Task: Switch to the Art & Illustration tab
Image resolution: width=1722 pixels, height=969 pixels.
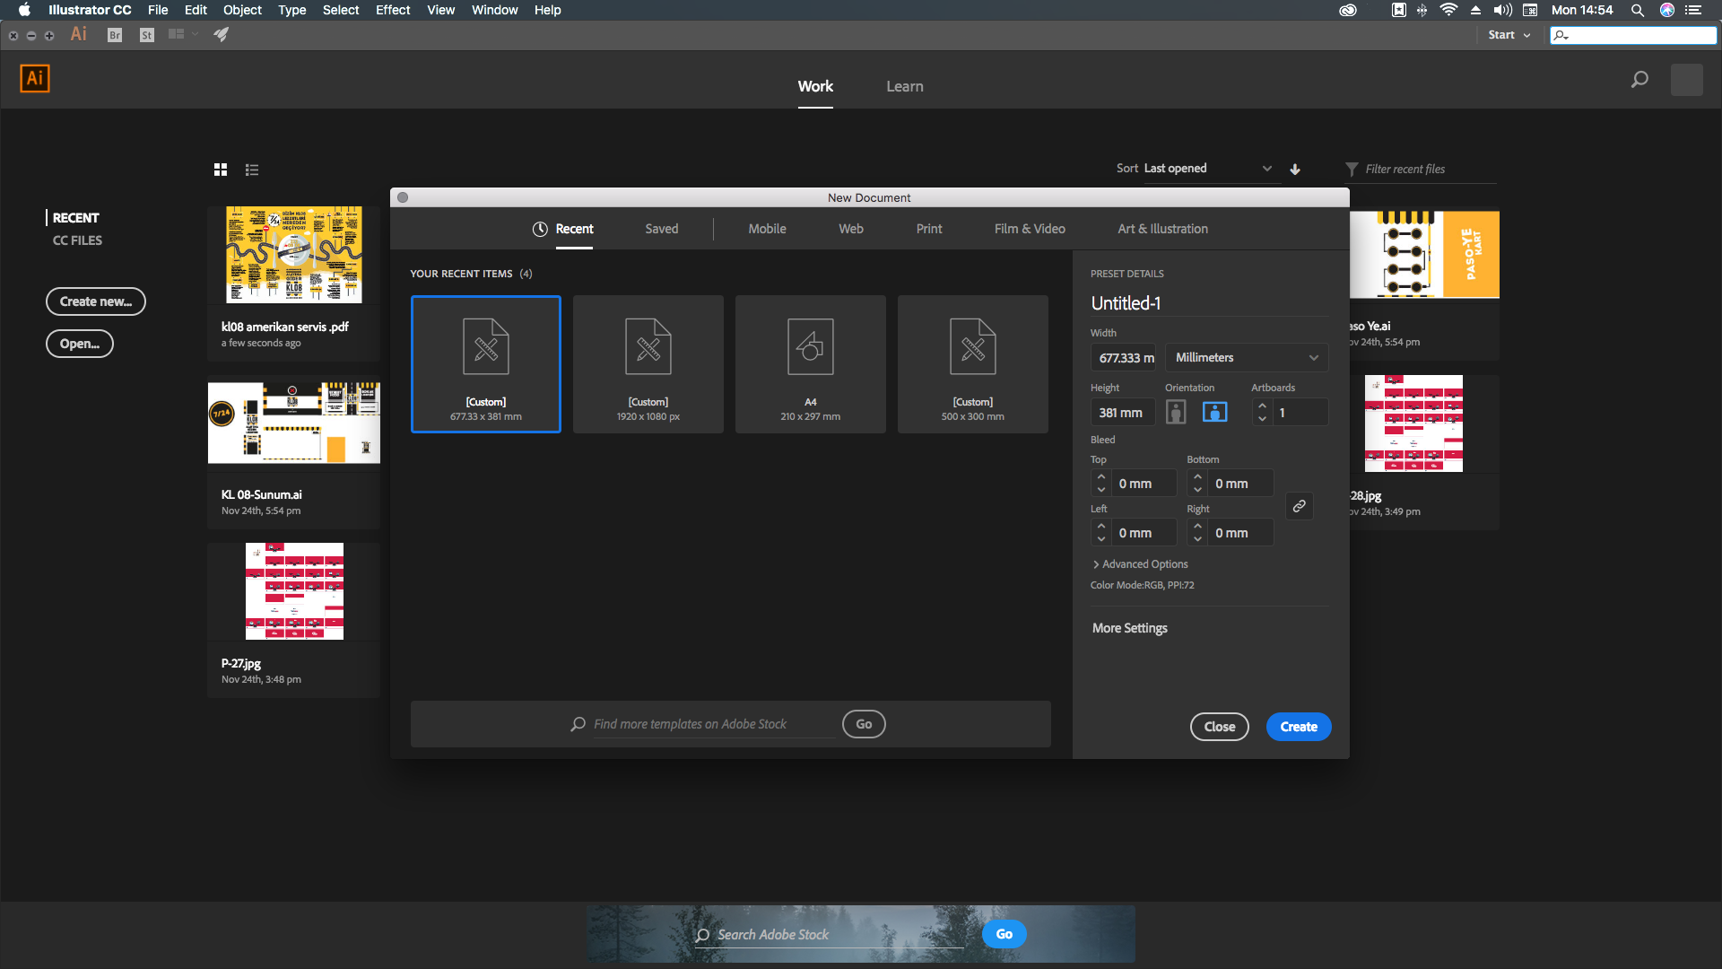Action: coord(1162,229)
